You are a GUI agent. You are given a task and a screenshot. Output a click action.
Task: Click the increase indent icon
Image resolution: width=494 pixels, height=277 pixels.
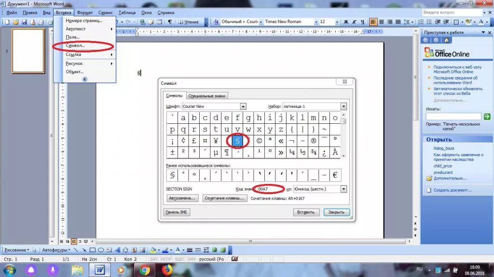click(446, 22)
